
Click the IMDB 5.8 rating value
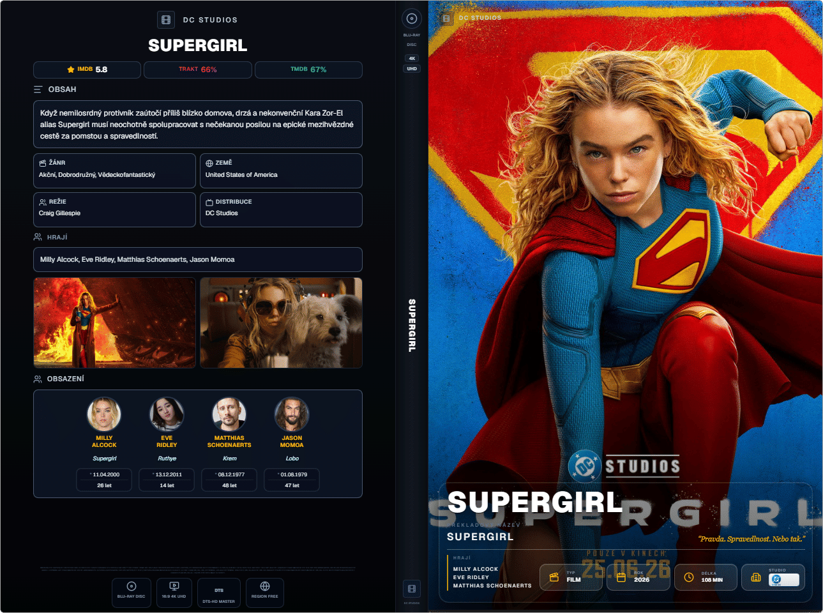point(102,70)
